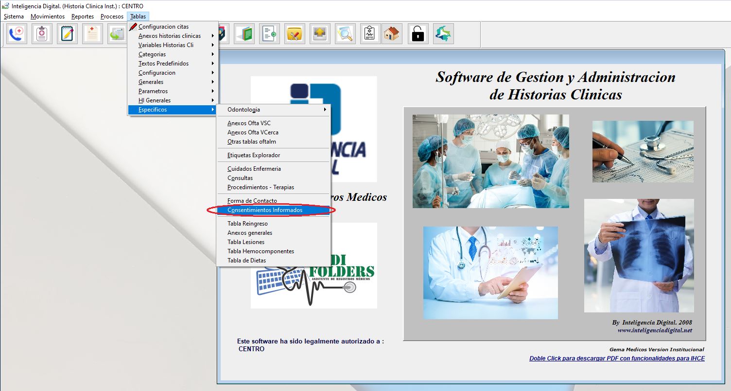Image resolution: width=731 pixels, height=391 pixels.
Task: Click the clipboard with heartbeat icon
Action: pyautogui.click(x=370, y=34)
